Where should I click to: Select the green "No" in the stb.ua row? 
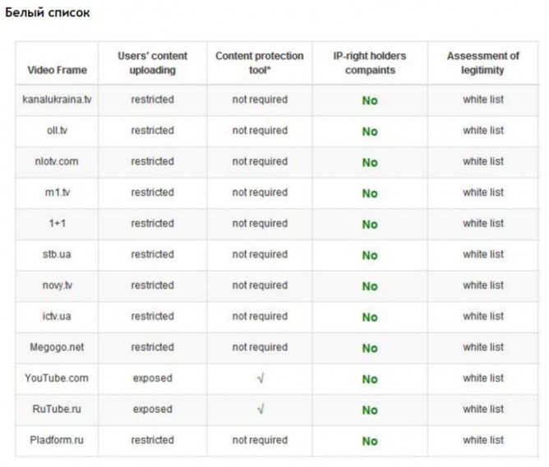(369, 255)
